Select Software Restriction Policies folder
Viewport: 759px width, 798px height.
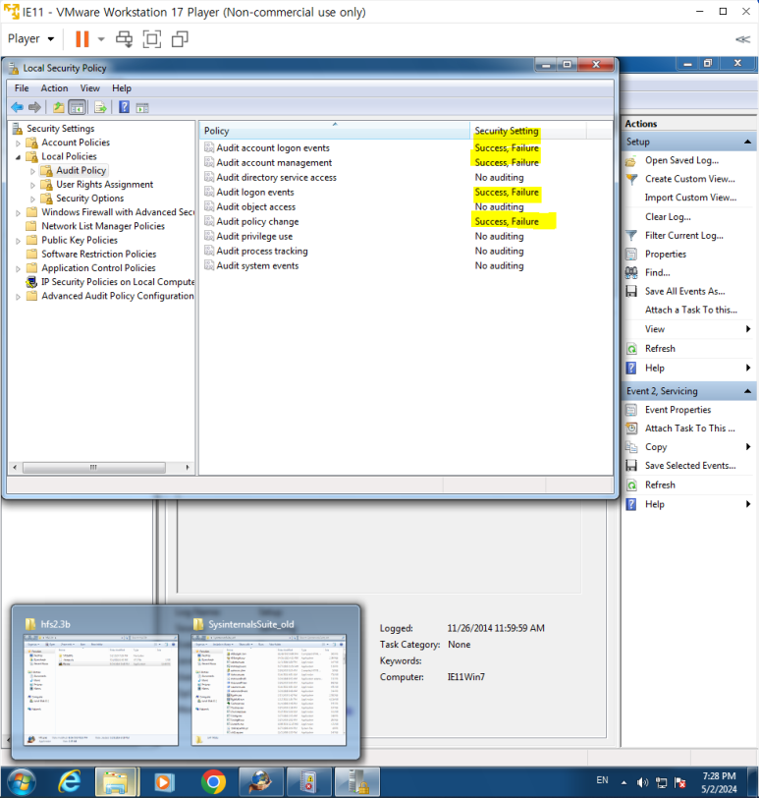[x=98, y=254]
